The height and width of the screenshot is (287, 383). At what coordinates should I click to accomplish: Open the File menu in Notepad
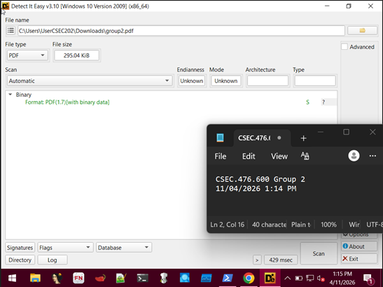221,156
